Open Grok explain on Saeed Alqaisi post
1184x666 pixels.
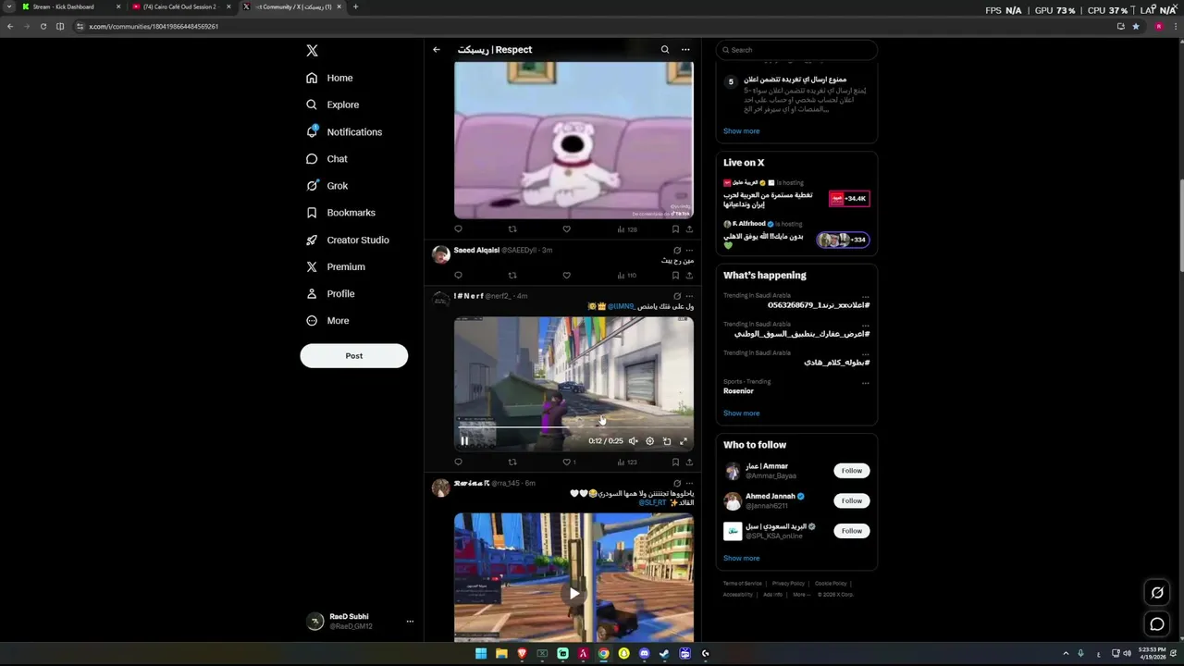677,250
